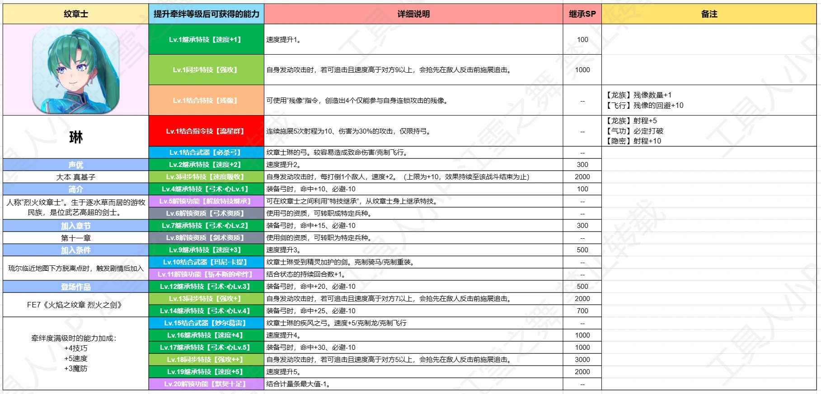
Task: Click the Lv.9继承特技【速度+3】 cell
Action: (x=206, y=250)
